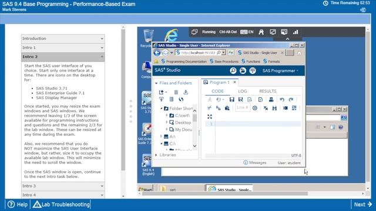Expand the Introduction accordion section

coord(63,39)
